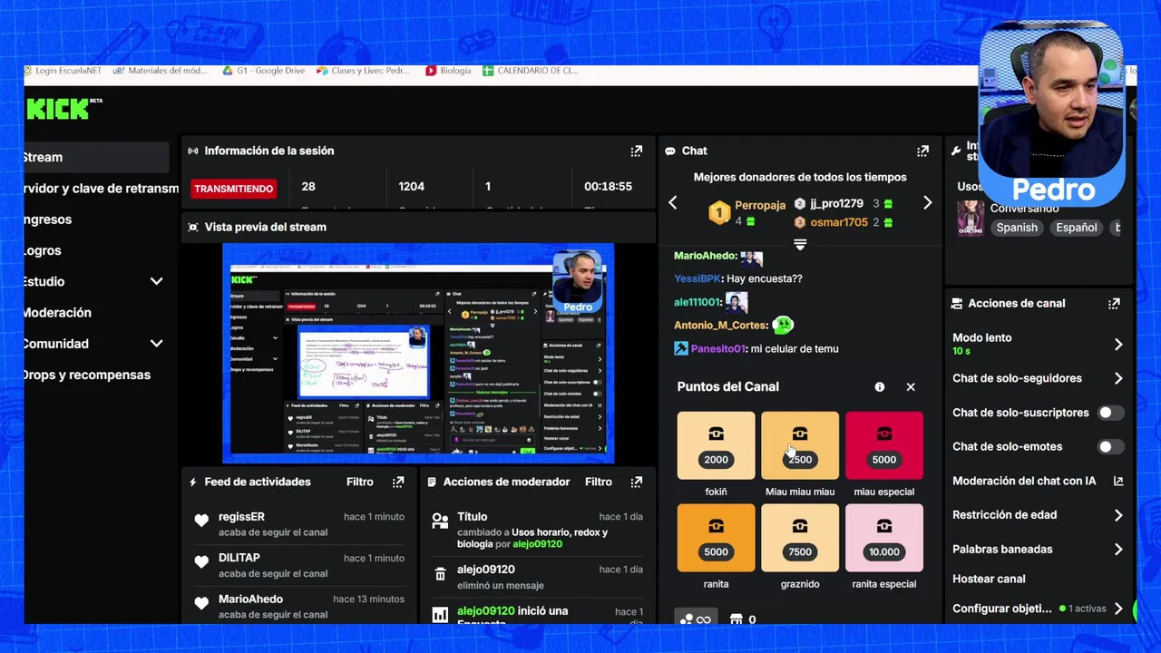Redeem the fokiñ 2000 reward

(716, 445)
